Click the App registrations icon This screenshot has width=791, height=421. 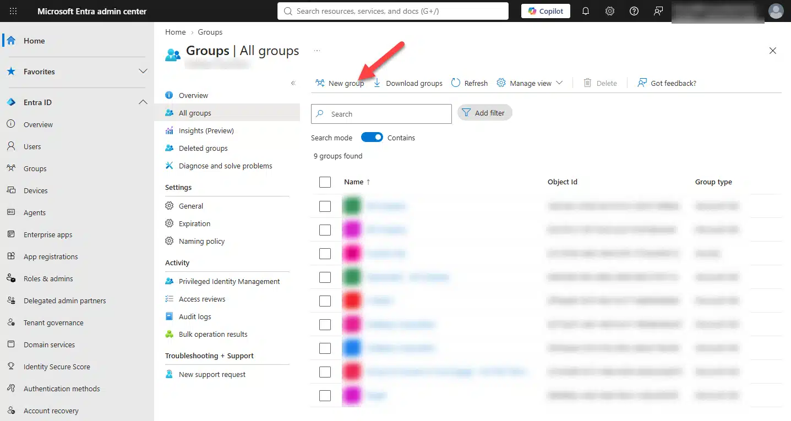[x=11, y=256]
